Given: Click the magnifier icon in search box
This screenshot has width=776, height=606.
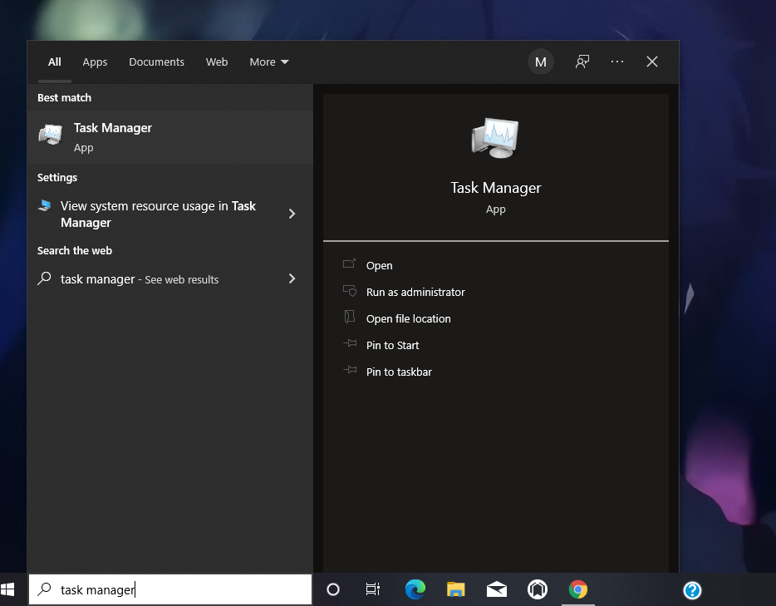Looking at the screenshot, I should 45,589.
